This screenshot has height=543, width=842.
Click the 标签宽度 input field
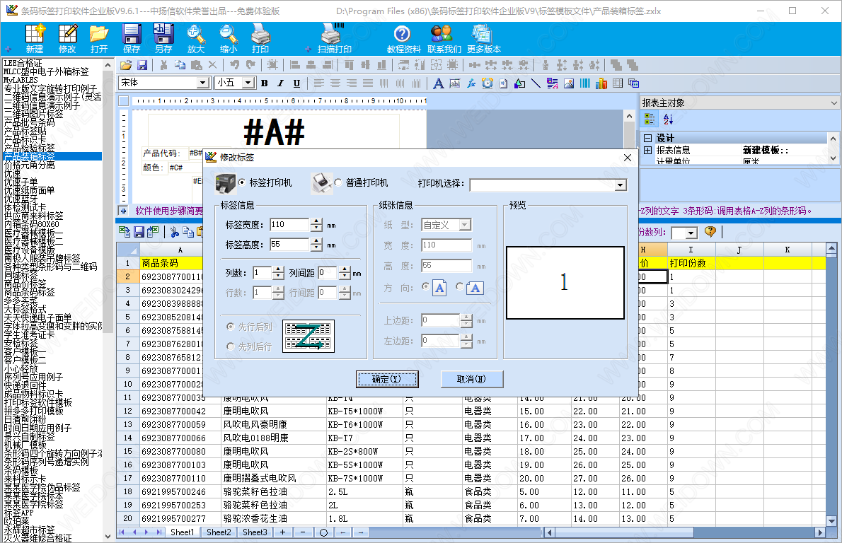[x=289, y=224]
